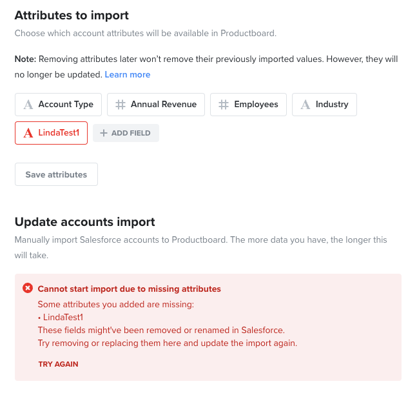417x397 pixels.
Task: Retry the import via TRY AGAIN
Action: (x=58, y=364)
